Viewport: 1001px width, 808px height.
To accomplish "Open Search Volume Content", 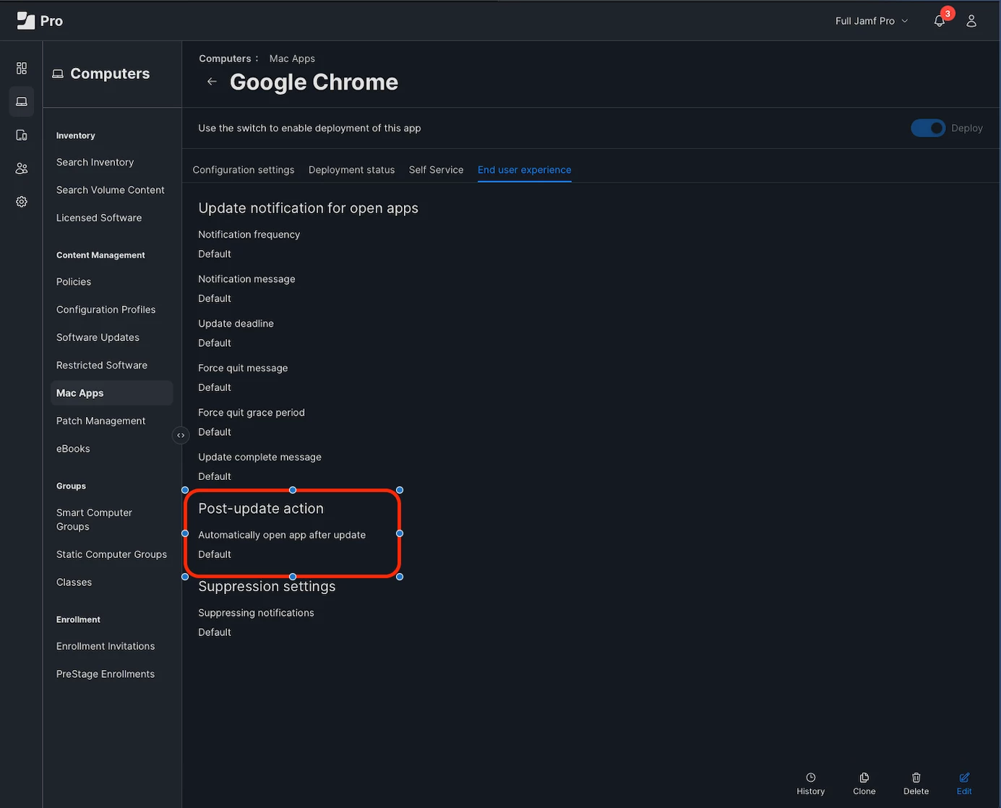I will pyautogui.click(x=111, y=190).
